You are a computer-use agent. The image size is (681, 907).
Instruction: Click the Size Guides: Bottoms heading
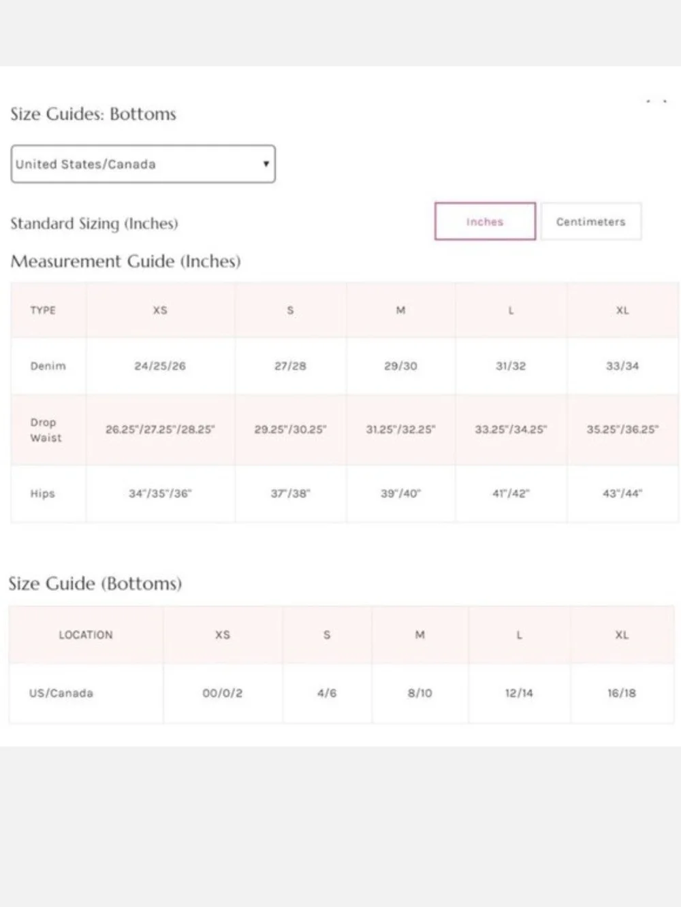tap(93, 114)
